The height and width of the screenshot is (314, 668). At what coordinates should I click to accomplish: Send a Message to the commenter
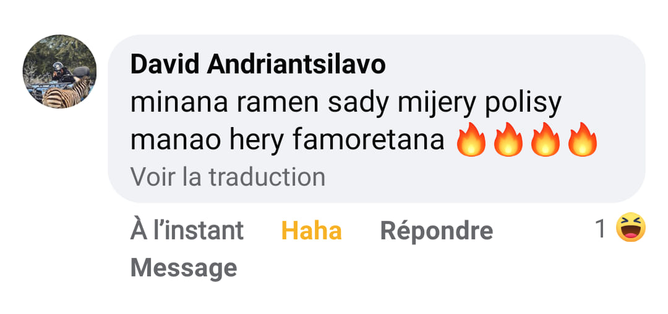coord(184,268)
